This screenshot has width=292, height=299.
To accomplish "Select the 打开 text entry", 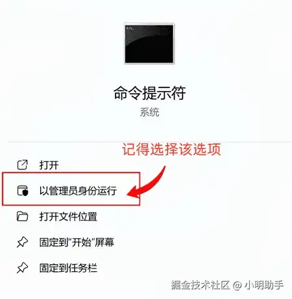I will (49, 165).
